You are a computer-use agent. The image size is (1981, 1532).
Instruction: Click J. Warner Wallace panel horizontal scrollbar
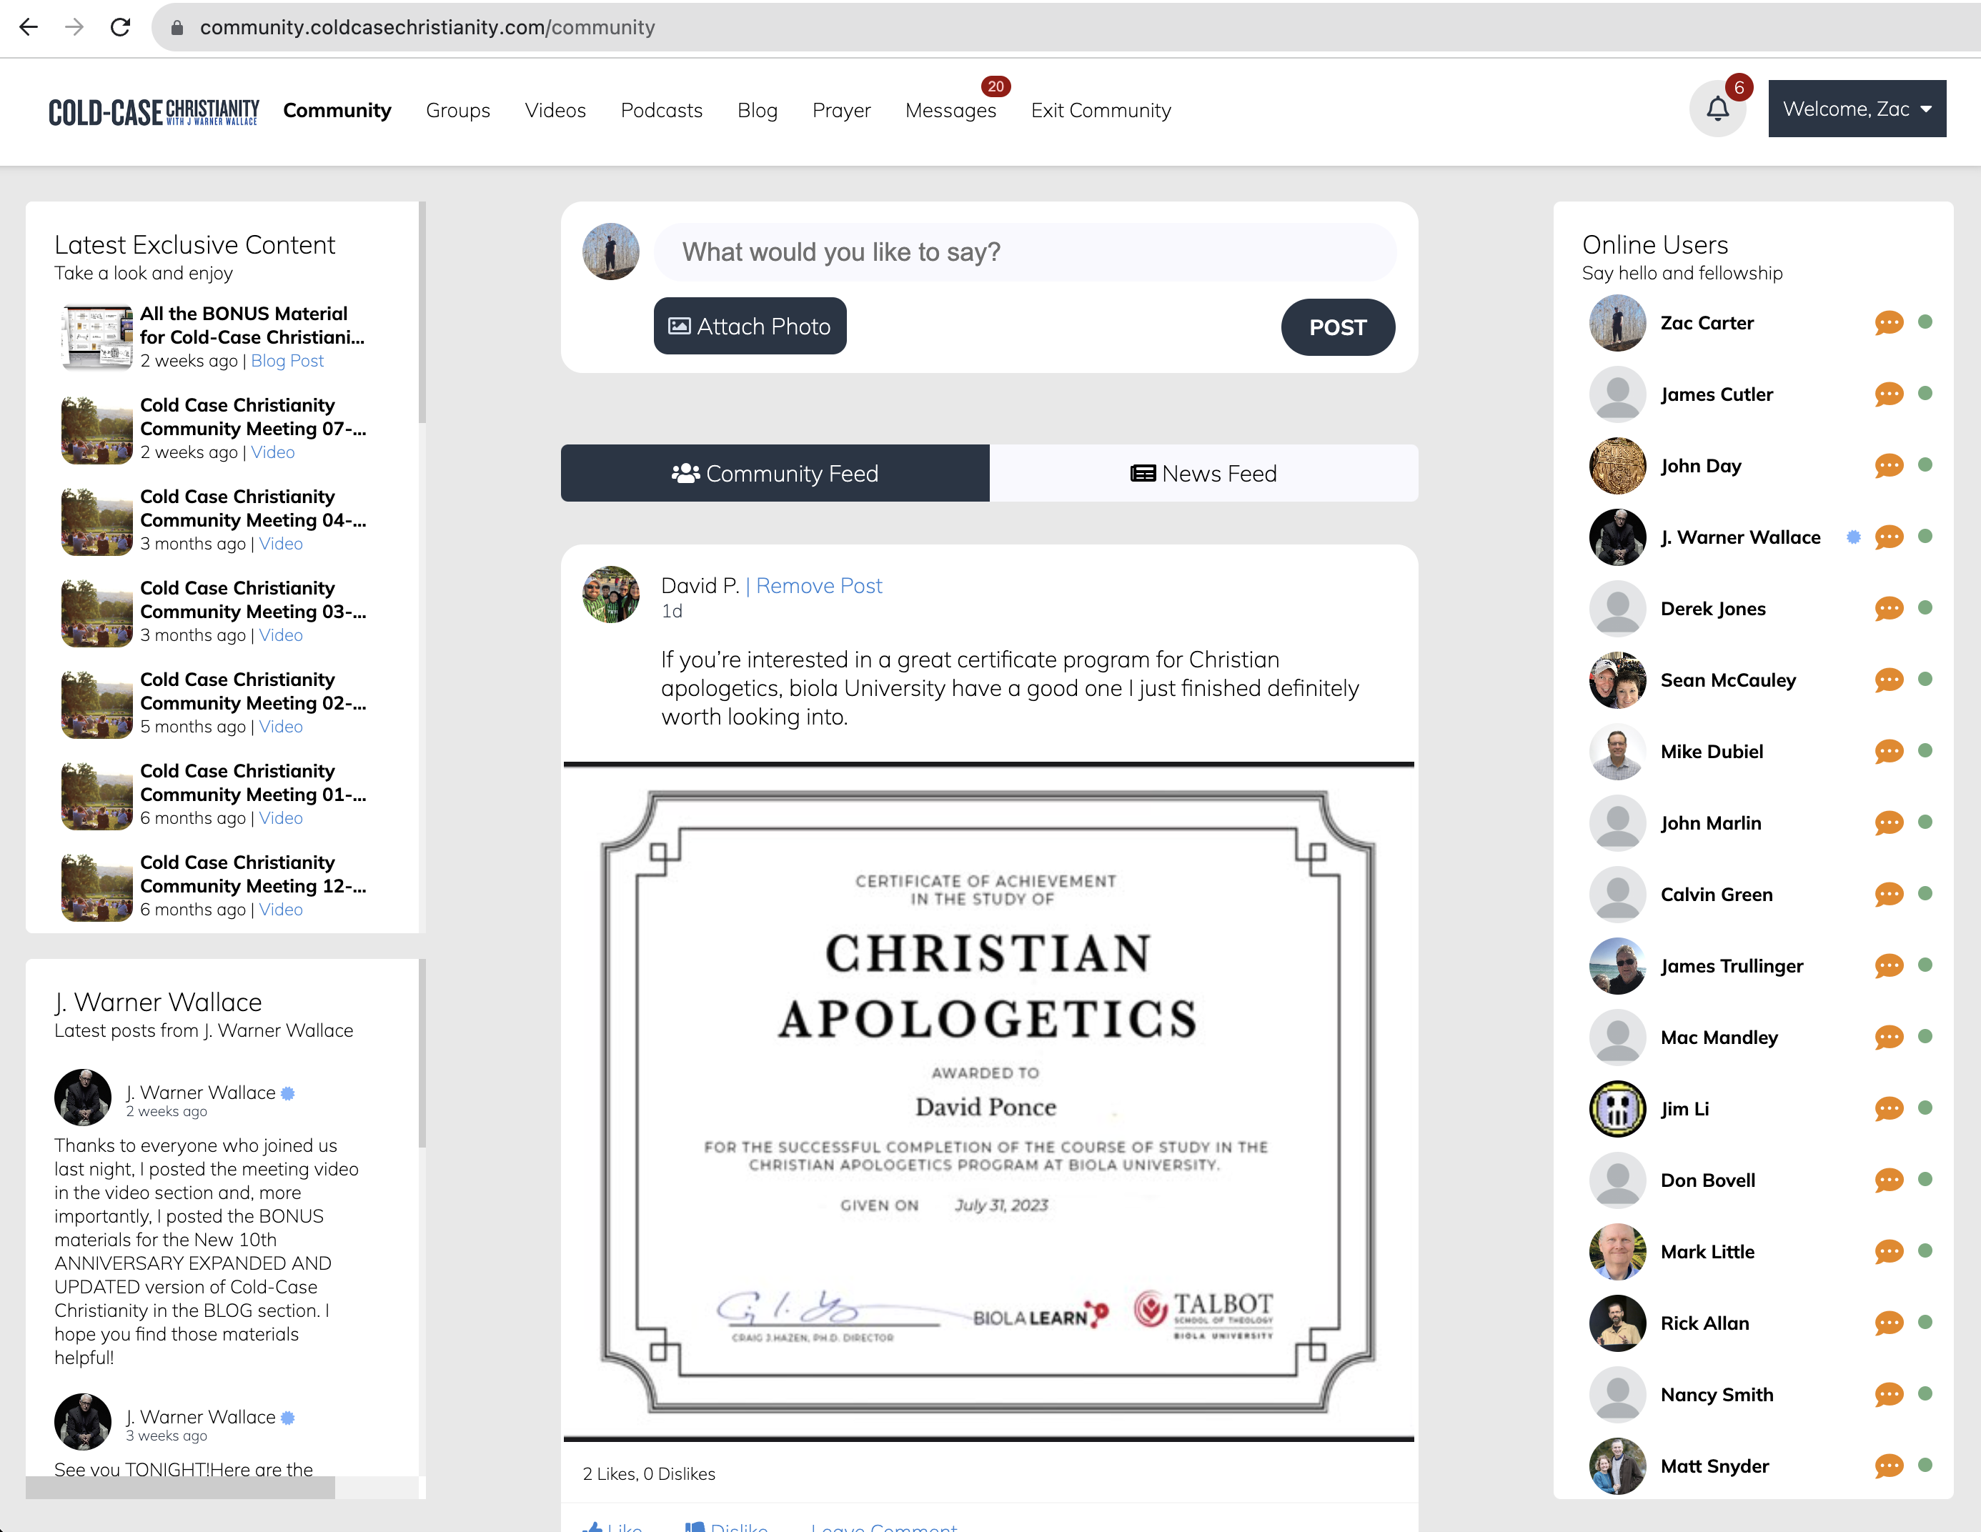[179, 1488]
